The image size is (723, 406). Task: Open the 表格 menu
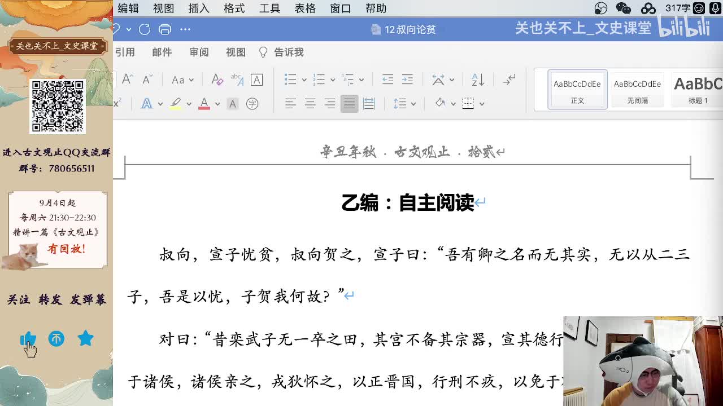pyautogui.click(x=305, y=8)
